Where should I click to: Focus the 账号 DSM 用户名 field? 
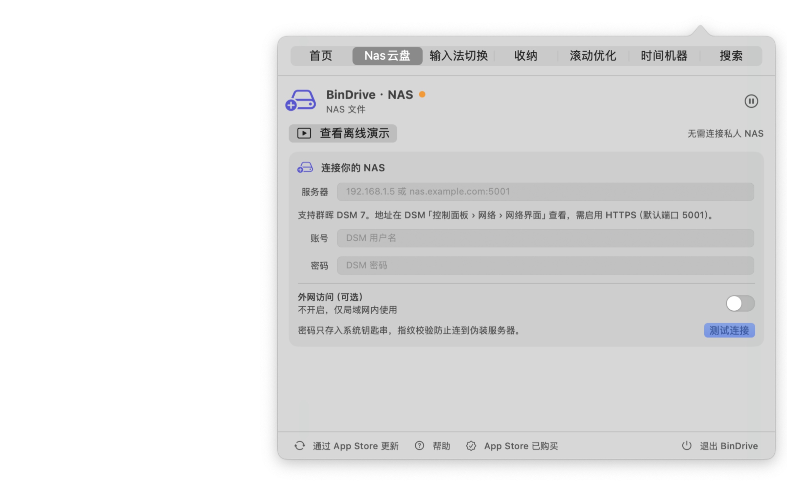tap(545, 238)
